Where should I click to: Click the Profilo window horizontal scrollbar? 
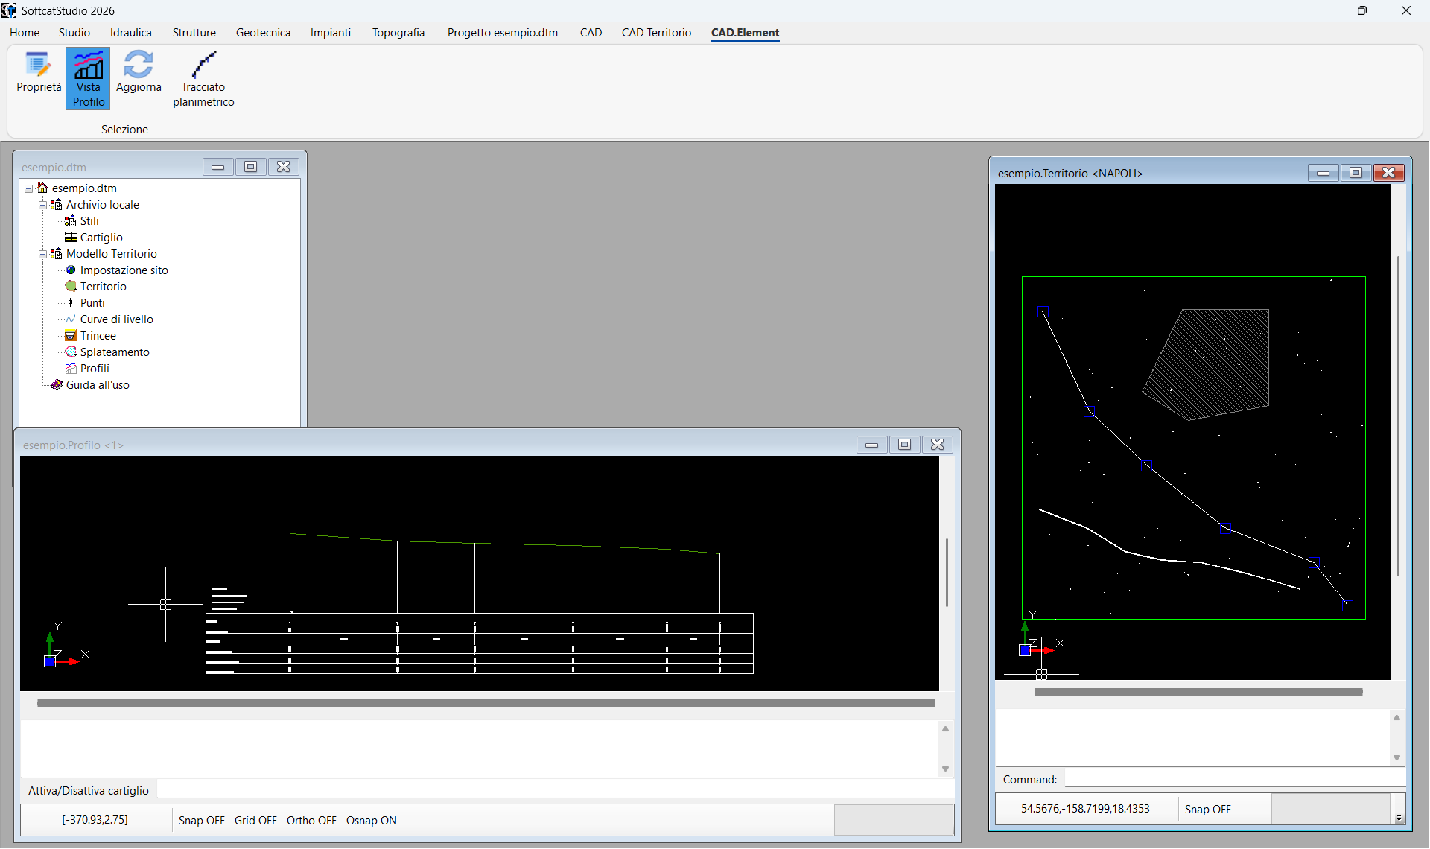click(486, 703)
